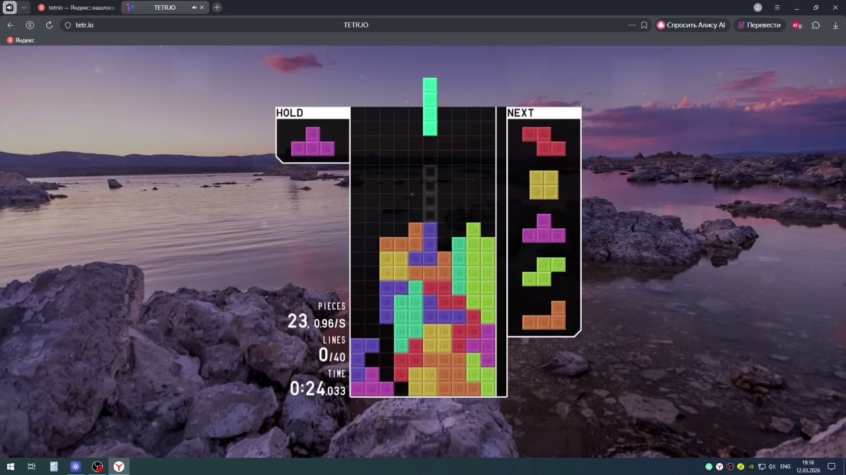846x475 pixels.
Task: Click the NVIDIA tray icon
Action: [x=751, y=466]
